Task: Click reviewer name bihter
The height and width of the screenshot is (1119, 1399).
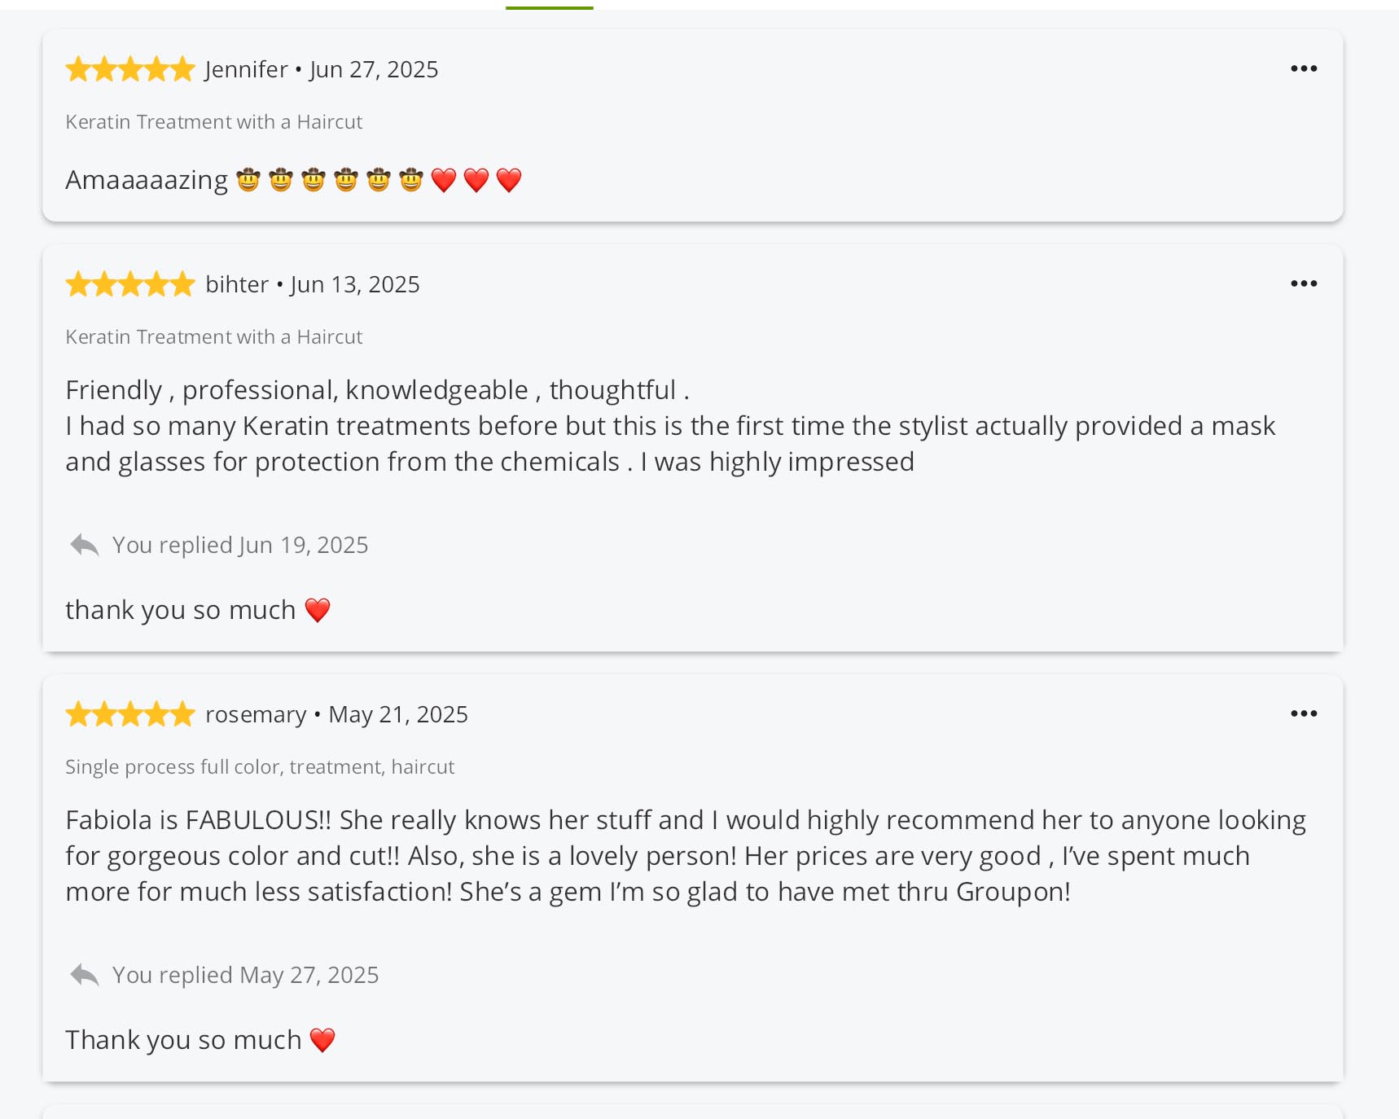Action: [237, 285]
